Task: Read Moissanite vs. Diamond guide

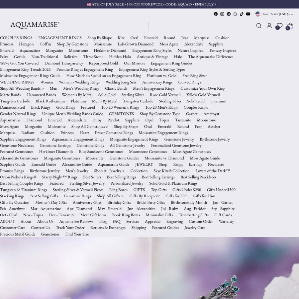Action: 164,158
